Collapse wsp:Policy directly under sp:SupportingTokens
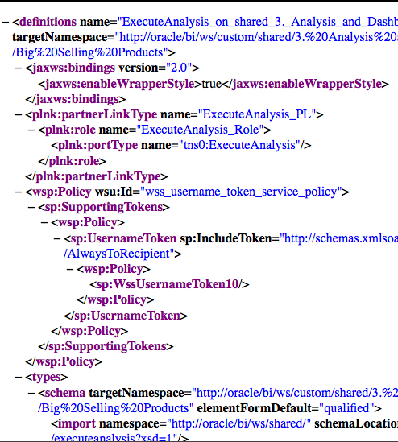The height and width of the screenshot is (442, 398). 44,223
